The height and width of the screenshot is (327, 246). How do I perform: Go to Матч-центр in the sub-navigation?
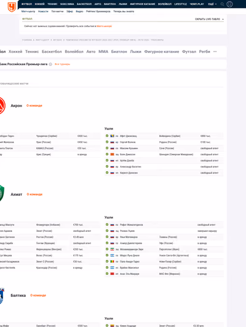[x=28, y=12]
